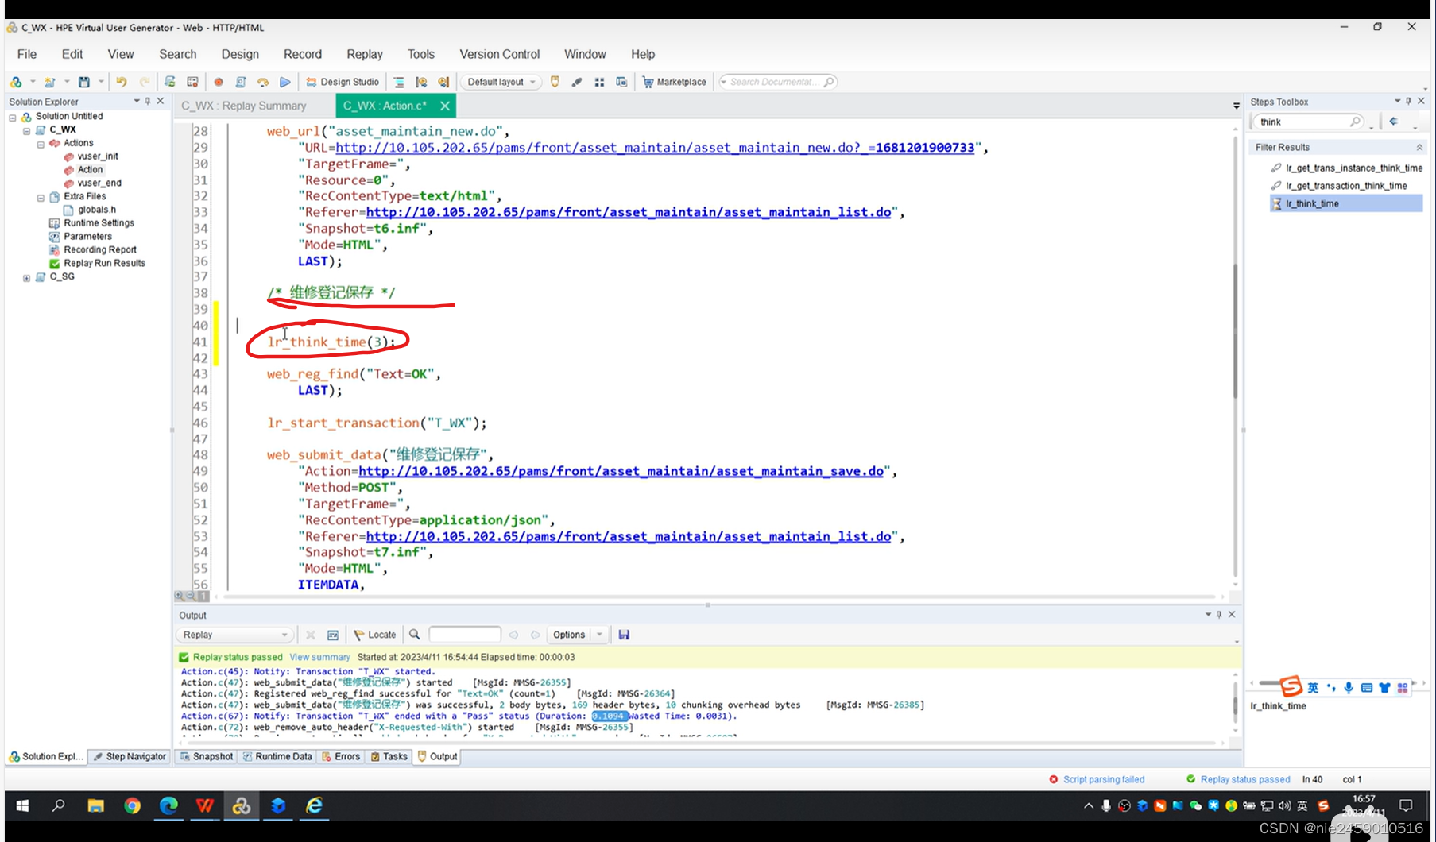
Task: Switch to the Tasks tab
Action: pos(389,757)
